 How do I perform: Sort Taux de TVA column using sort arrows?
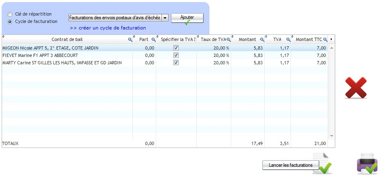point(198,37)
